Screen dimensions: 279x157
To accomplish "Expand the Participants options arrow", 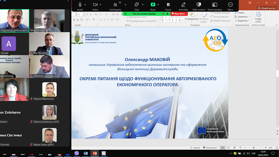I will pos(125,5).
